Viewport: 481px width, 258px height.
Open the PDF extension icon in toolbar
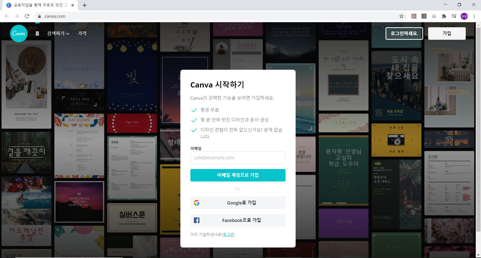[x=414, y=16]
